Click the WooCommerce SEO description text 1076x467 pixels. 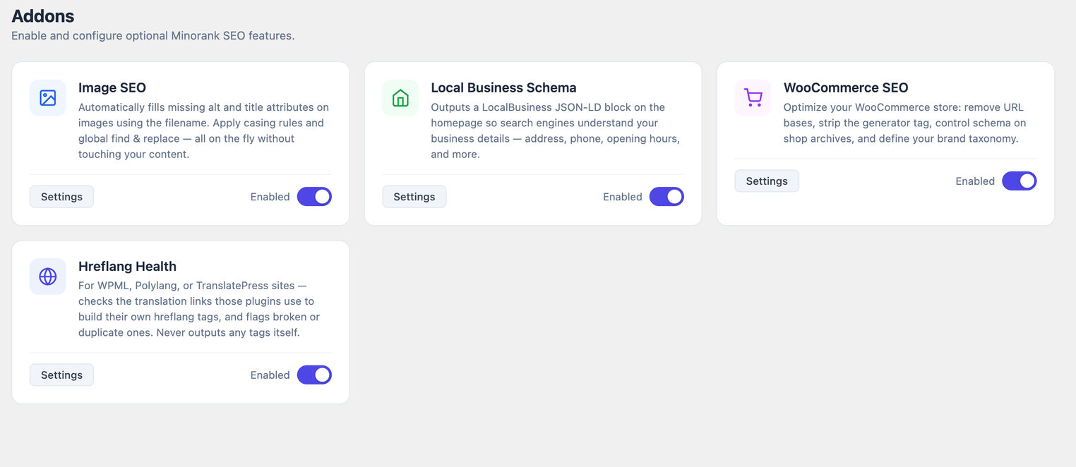click(905, 123)
